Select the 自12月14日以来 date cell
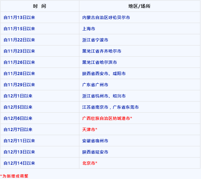 pos(40,163)
